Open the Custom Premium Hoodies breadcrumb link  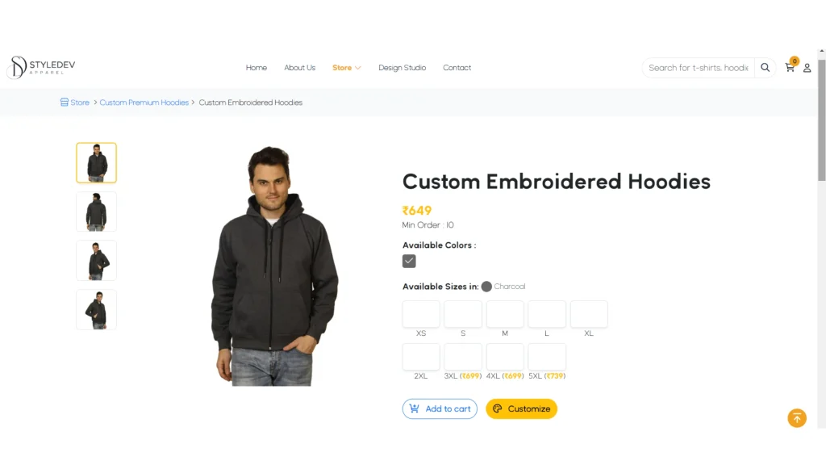point(144,103)
